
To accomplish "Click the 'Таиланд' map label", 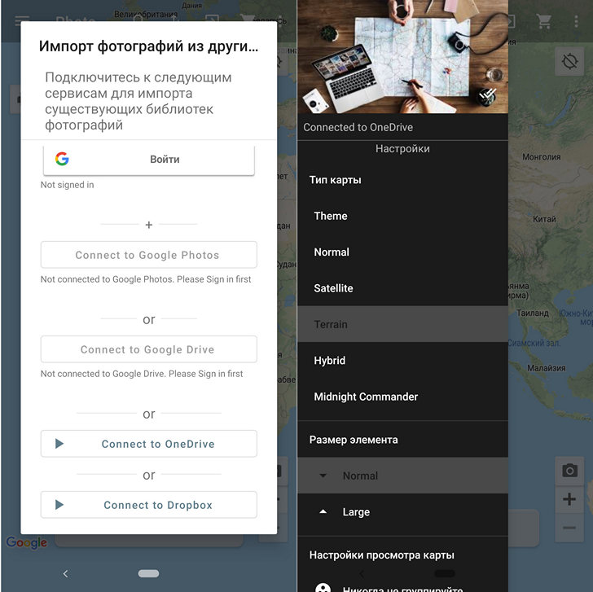I will pos(533,313).
